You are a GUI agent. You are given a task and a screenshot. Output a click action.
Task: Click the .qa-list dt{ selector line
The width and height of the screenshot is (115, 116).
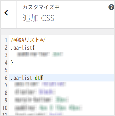point(27,78)
